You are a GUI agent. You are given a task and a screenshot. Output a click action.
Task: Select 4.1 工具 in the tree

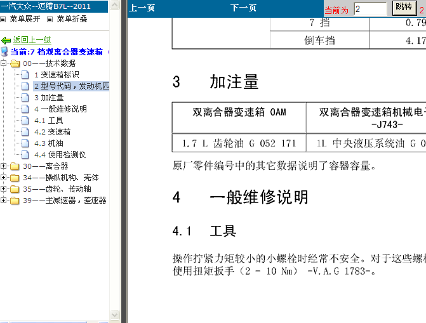point(49,121)
